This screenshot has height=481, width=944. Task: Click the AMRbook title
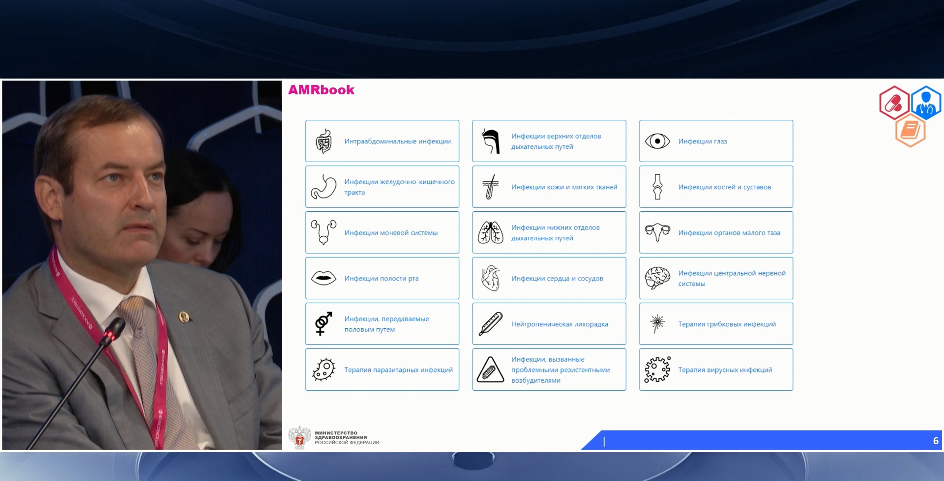coord(321,90)
